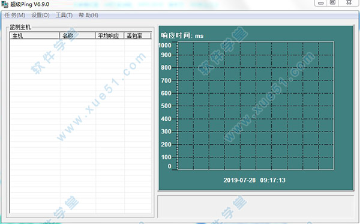Click the 超级Ping V6.9.0 title bar text

point(30,4)
